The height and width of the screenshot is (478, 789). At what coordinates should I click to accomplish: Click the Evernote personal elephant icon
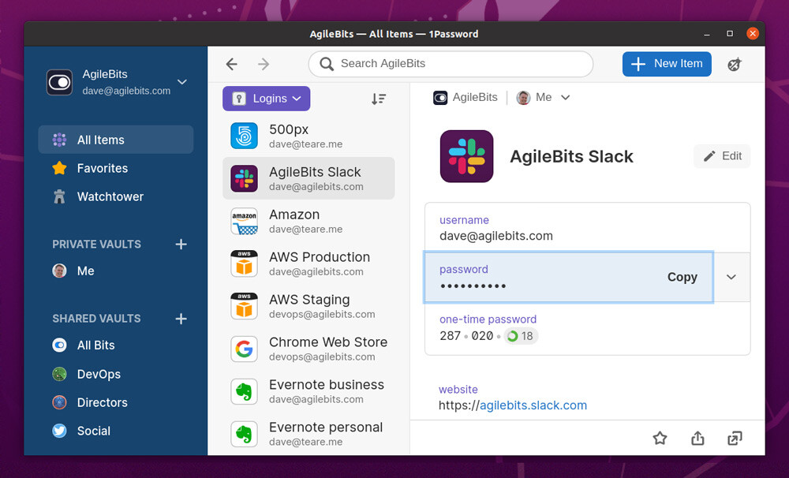pos(244,434)
